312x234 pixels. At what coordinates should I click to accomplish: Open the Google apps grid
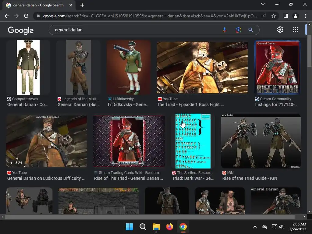(x=296, y=30)
